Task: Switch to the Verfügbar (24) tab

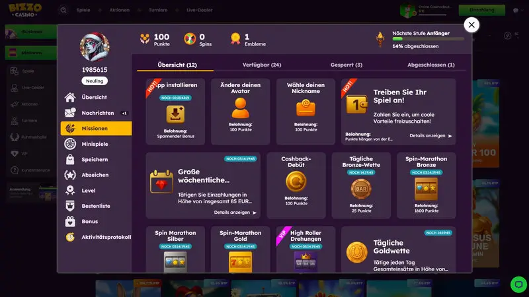Action: [262, 65]
